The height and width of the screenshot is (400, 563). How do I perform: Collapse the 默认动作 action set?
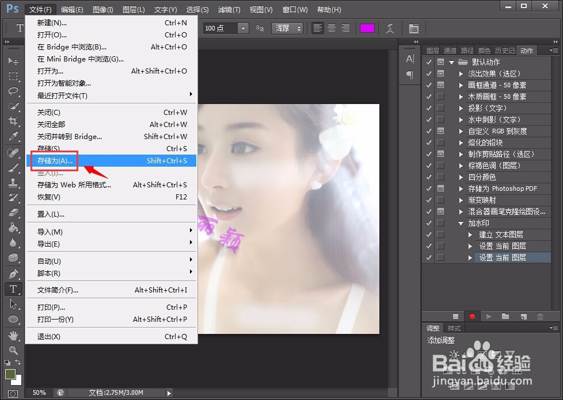point(452,63)
